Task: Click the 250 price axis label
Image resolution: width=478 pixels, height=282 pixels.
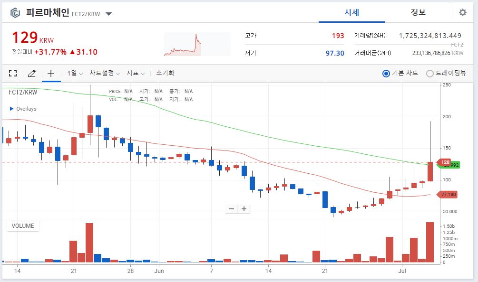Action: pyautogui.click(x=447, y=85)
